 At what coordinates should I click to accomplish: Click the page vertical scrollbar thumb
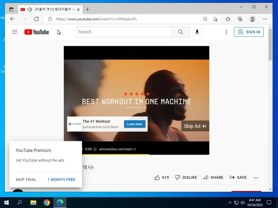(270, 45)
